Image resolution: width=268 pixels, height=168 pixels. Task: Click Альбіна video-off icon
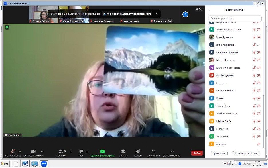(259, 144)
